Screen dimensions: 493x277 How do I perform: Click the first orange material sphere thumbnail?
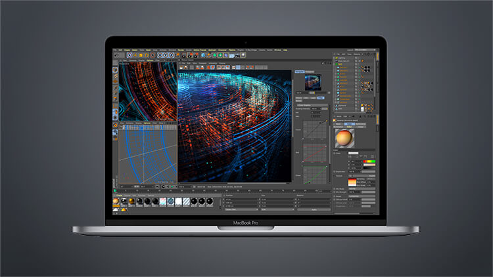[116, 203]
